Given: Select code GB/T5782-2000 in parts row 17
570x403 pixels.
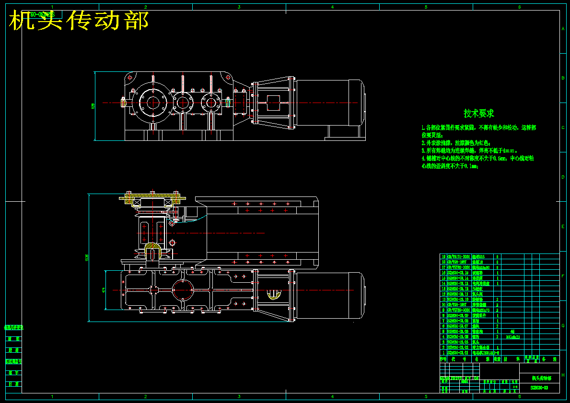Looking at the screenshot, I should (x=459, y=267).
